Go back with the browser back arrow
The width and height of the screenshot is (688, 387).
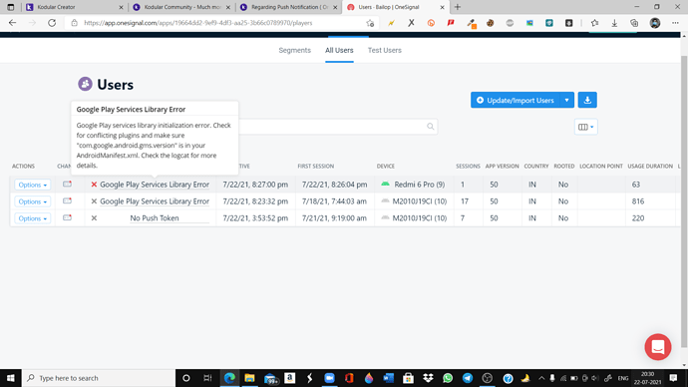click(12, 23)
